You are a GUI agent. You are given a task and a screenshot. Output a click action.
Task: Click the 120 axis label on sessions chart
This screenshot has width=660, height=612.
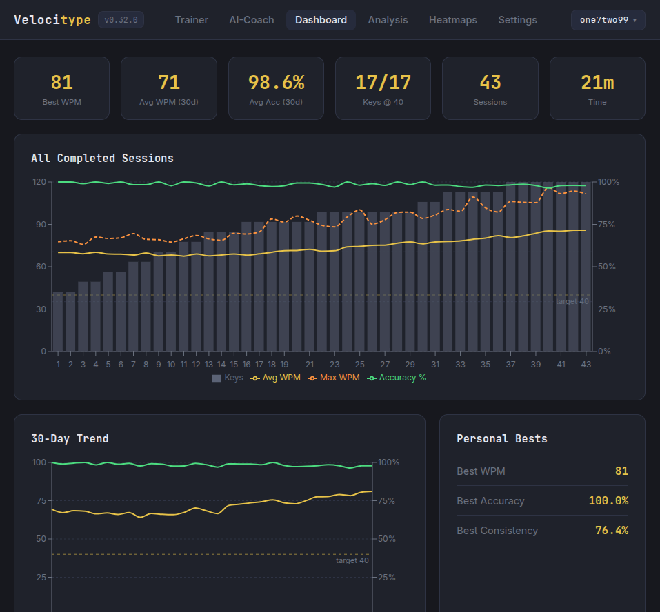(39, 182)
